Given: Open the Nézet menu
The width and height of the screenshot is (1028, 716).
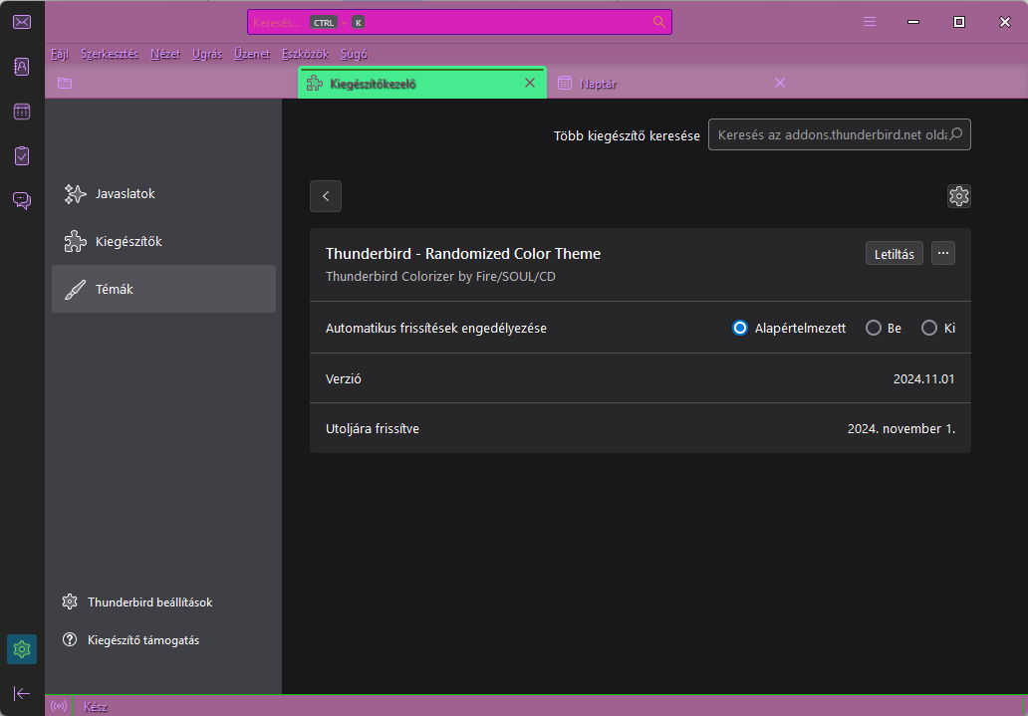Looking at the screenshot, I should 165,54.
